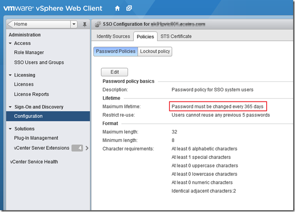Image resolution: width=295 pixels, height=212 pixels.
Task: Click the Home icon in the header
Action: (x=117, y=8)
